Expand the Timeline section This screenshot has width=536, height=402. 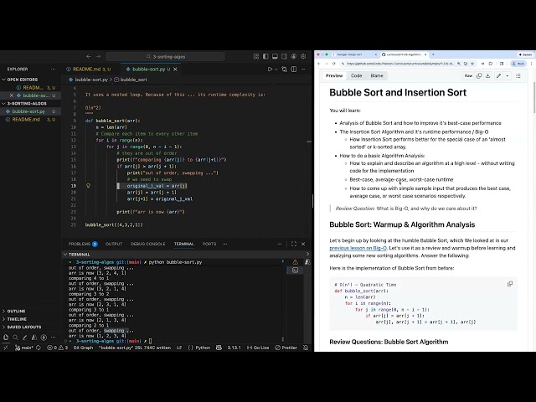pos(31,319)
